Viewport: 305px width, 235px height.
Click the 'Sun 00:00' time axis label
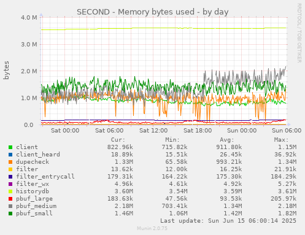click(242, 131)
